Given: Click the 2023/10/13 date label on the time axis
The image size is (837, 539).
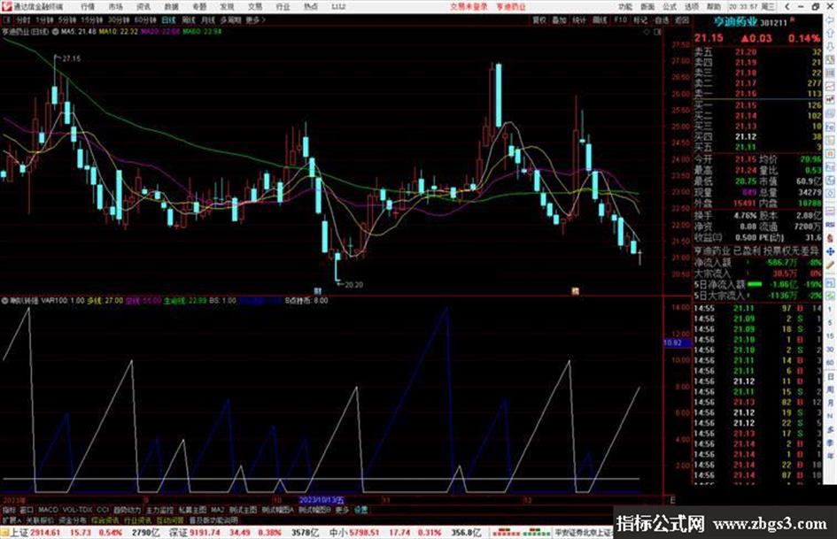Looking at the screenshot, I should pos(322,500).
